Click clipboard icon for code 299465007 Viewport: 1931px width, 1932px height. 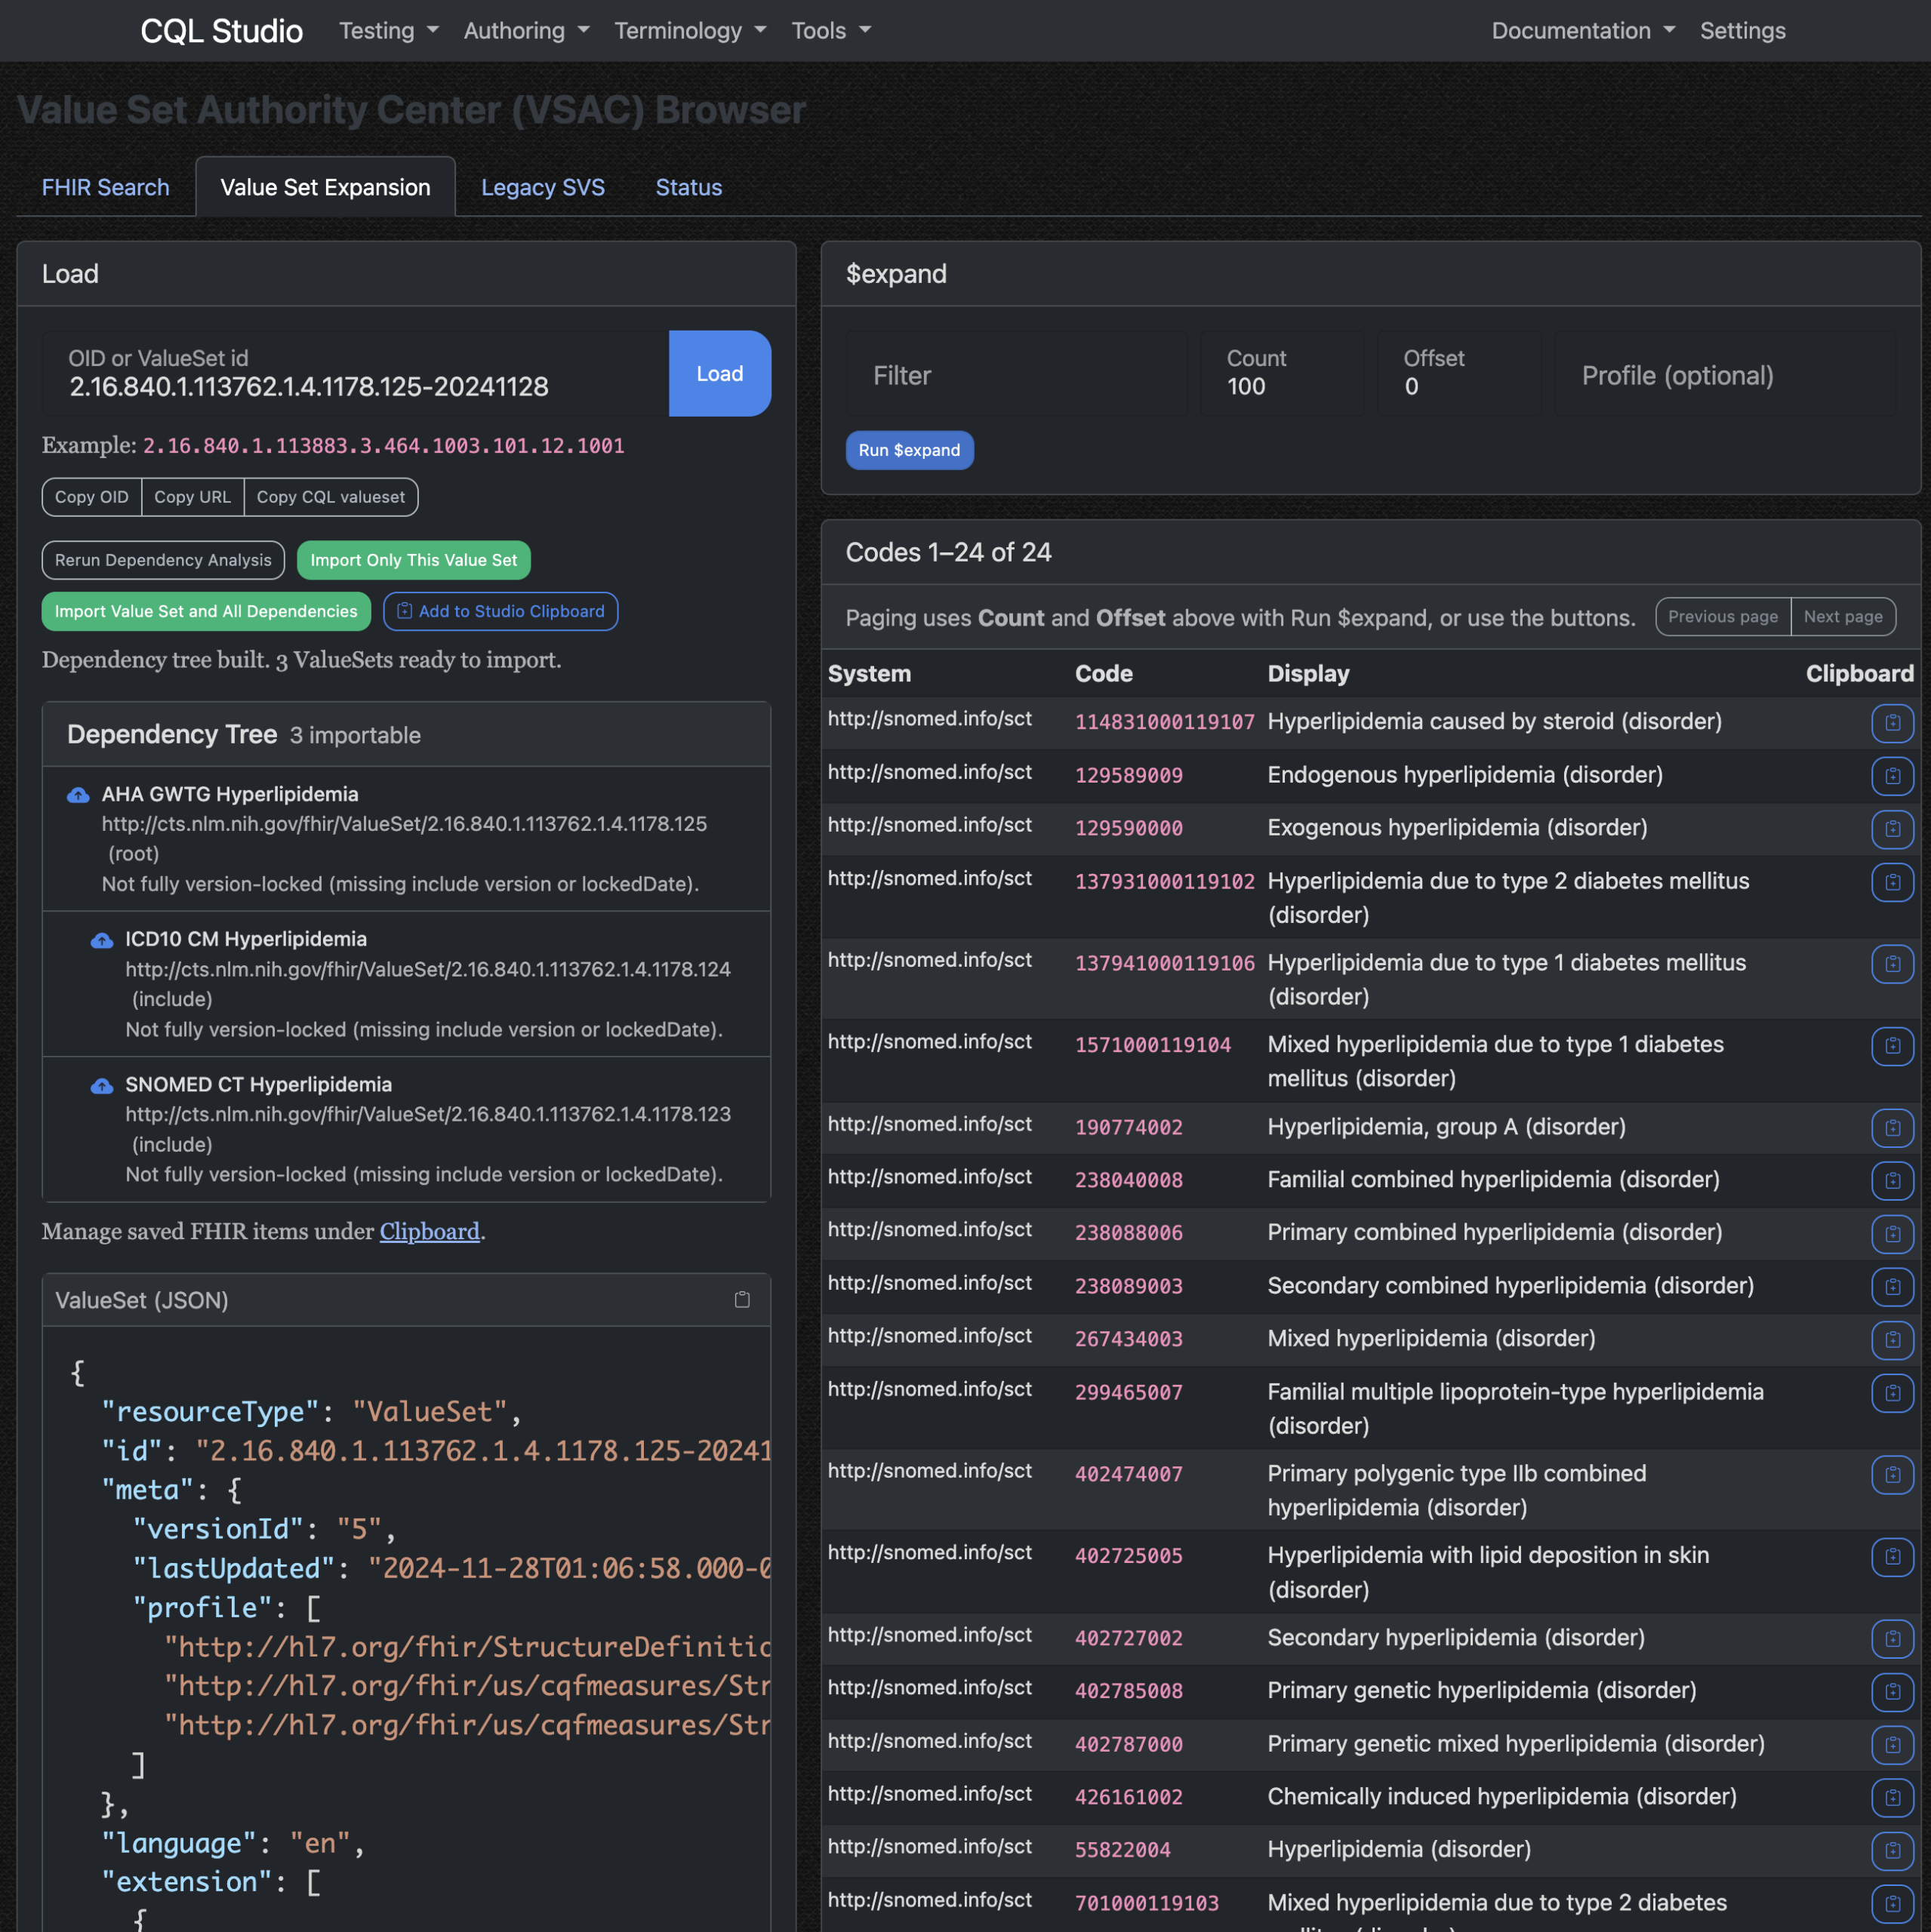[1892, 1393]
